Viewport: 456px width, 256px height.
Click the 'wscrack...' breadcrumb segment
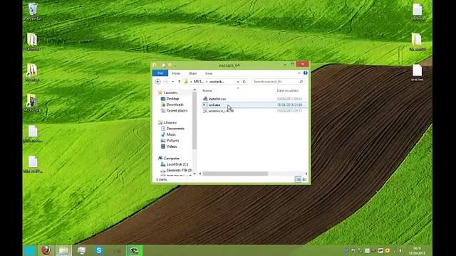pyautogui.click(x=217, y=82)
